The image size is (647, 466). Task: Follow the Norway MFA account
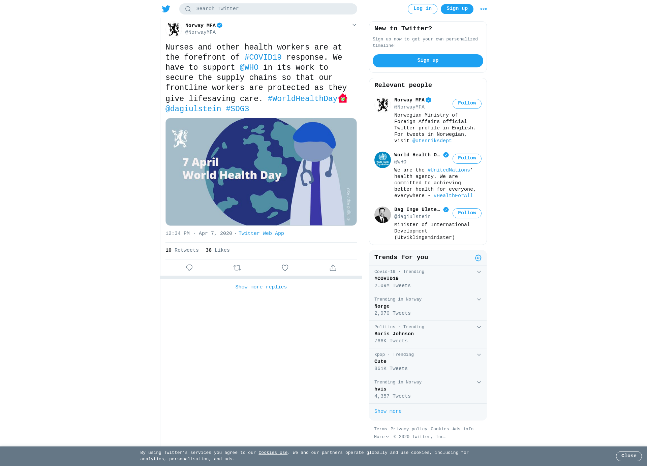467,103
